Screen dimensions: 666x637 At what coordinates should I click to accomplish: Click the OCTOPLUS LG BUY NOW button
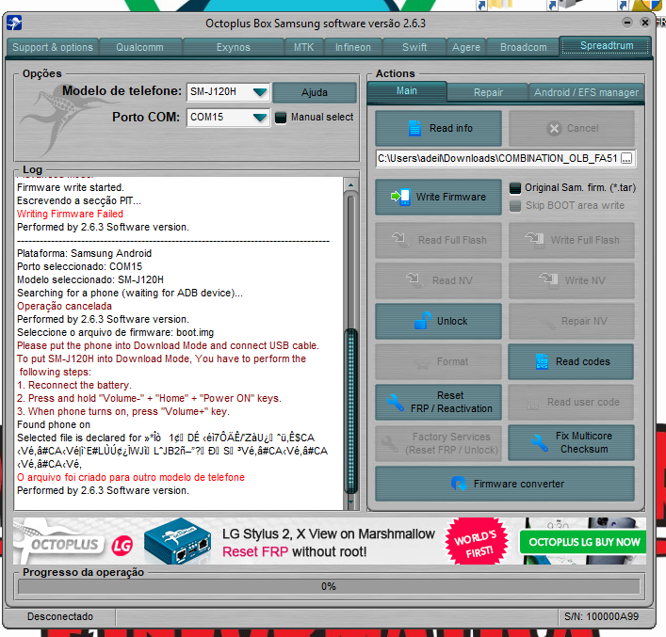coord(584,542)
